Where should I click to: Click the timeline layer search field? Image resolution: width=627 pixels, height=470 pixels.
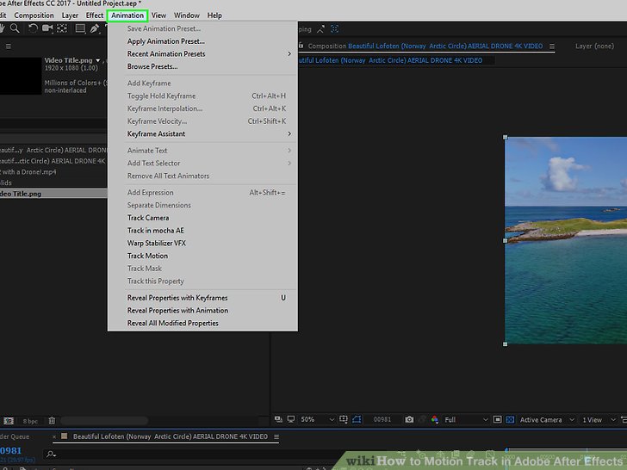192,455
